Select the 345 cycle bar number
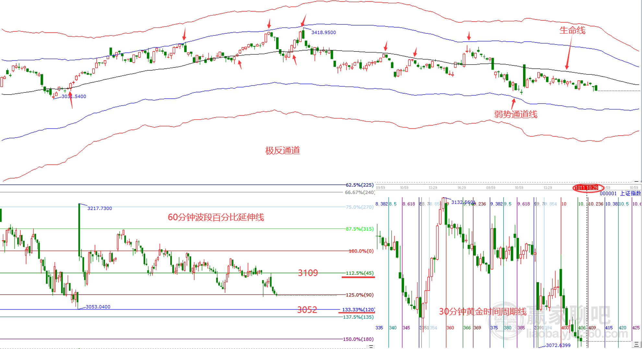 coord(406,328)
